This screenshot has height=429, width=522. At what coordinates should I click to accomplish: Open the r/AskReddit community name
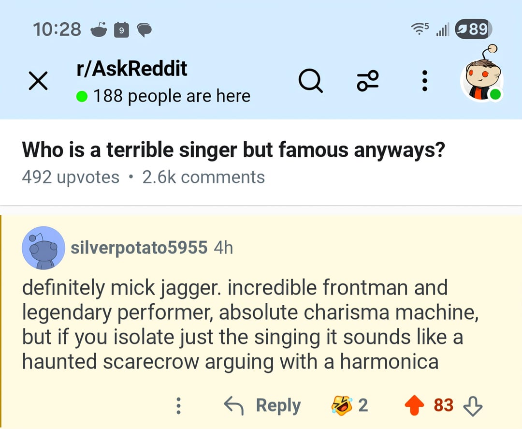click(x=131, y=69)
